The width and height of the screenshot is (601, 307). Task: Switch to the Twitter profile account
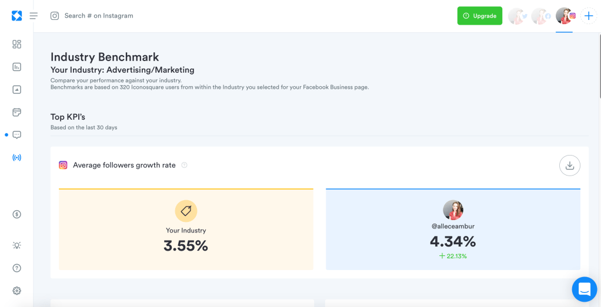(517, 16)
